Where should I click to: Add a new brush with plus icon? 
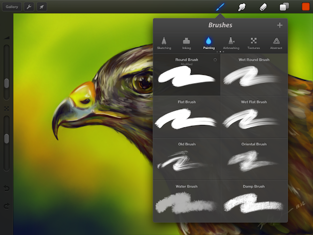tap(280, 25)
